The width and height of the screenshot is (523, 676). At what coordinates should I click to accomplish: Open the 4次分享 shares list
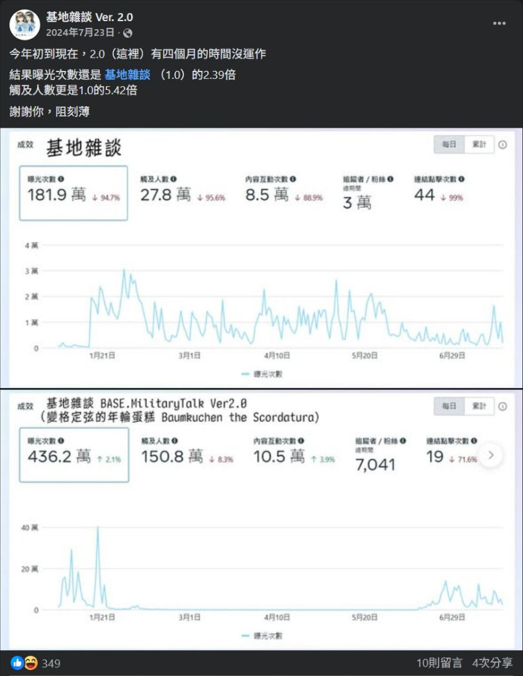[492, 662]
